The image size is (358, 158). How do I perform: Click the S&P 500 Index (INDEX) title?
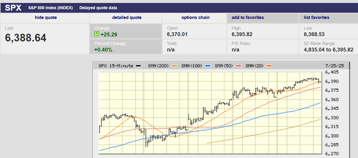click(50, 8)
